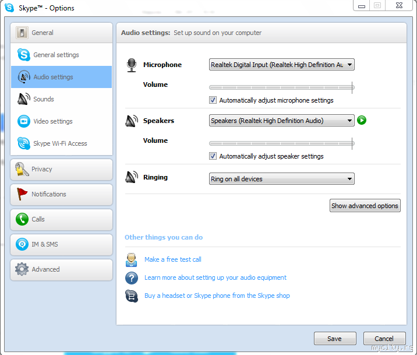Click the speakers volume slider
Viewport: 417px width, 355px height.
pyautogui.click(x=282, y=143)
